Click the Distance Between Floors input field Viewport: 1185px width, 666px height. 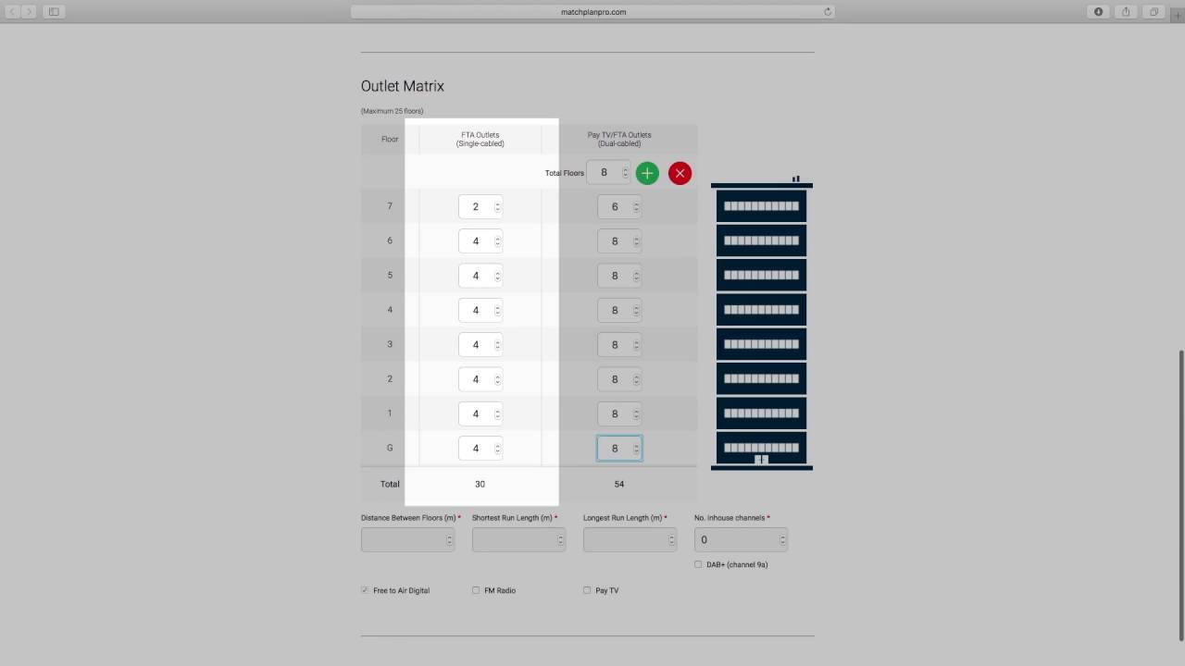coord(407,539)
